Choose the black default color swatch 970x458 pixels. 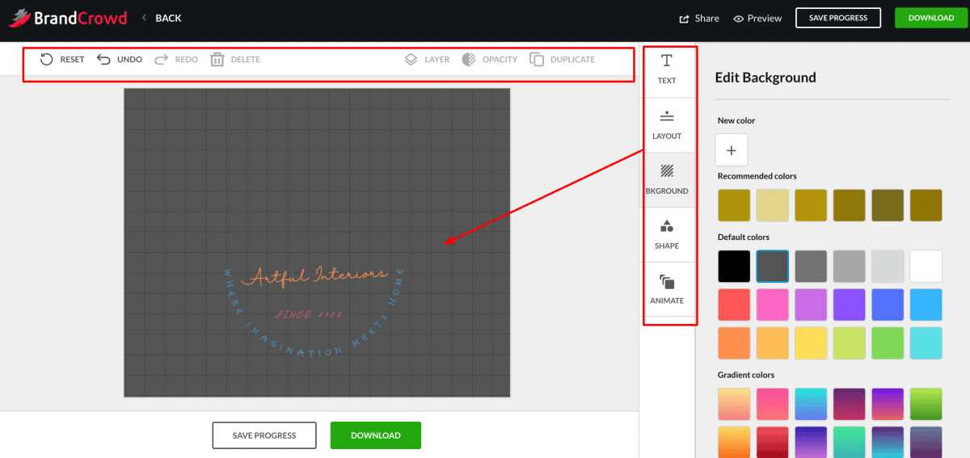click(x=734, y=267)
